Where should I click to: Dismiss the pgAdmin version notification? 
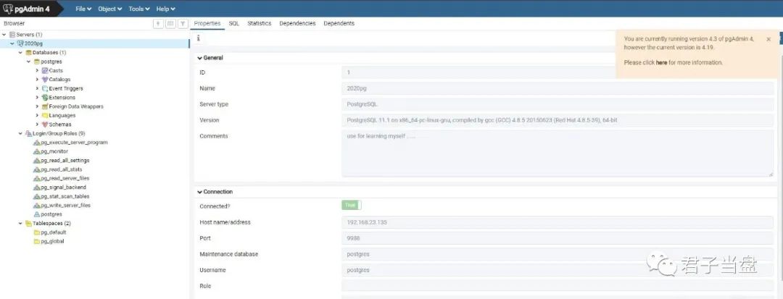tap(768, 39)
